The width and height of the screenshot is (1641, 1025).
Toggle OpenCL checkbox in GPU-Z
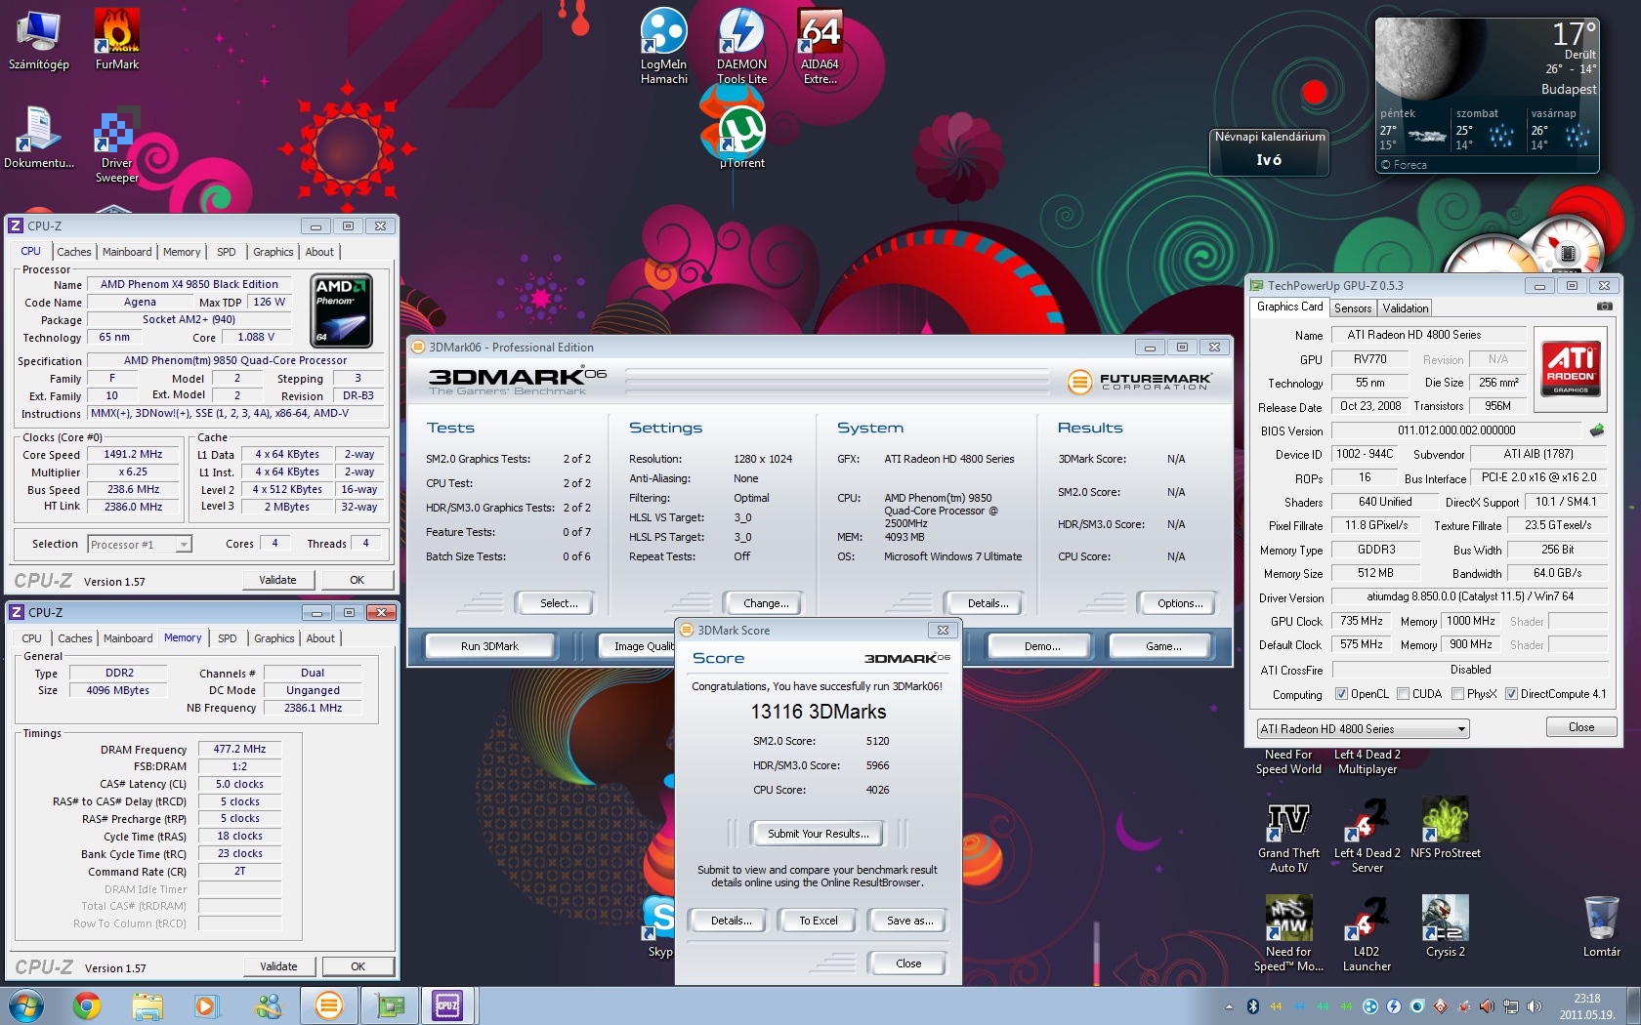pos(1341,694)
